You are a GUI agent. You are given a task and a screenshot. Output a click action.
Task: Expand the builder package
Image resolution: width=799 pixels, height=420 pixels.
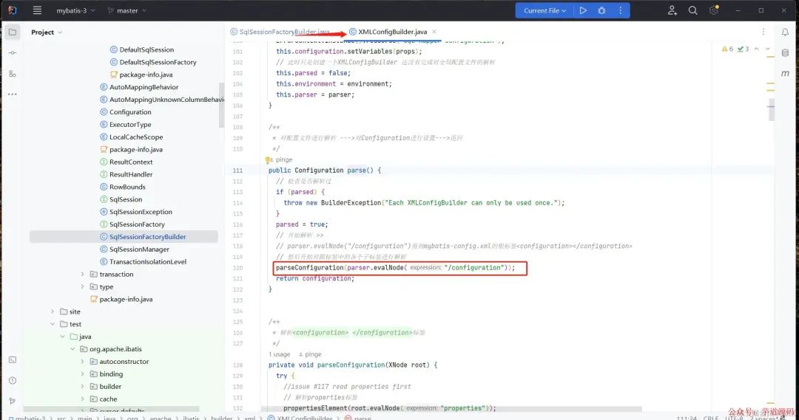click(x=83, y=387)
